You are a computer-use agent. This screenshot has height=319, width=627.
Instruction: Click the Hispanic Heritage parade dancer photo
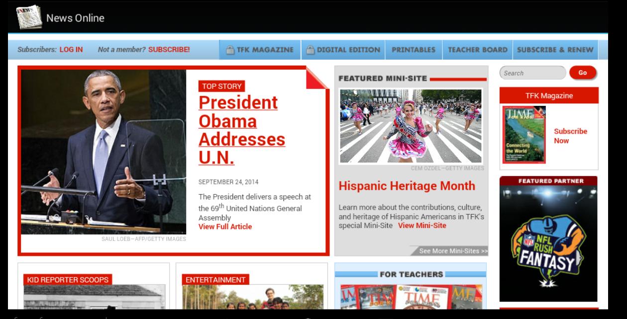pyautogui.click(x=412, y=127)
